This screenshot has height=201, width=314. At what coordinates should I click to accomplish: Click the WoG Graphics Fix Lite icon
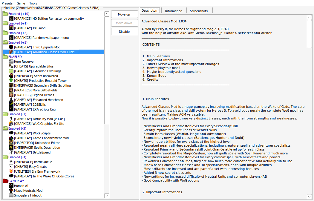(11, 124)
